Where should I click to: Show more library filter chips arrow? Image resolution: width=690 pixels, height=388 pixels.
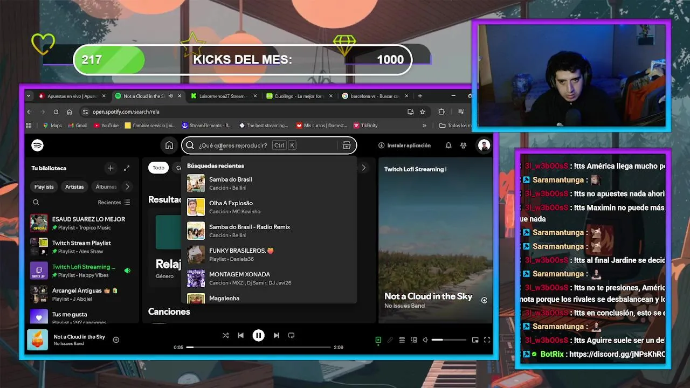click(127, 186)
